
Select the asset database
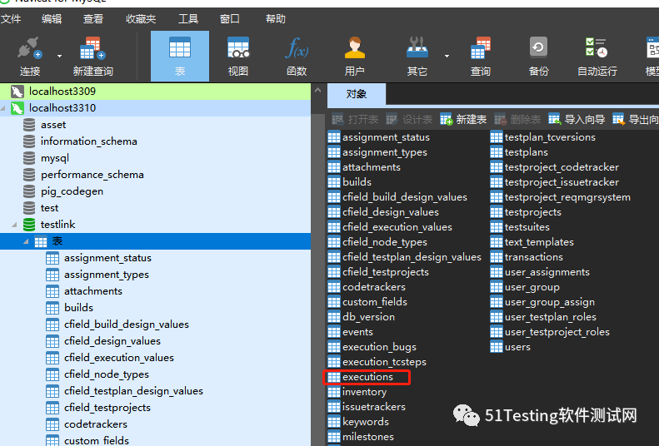coord(53,125)
